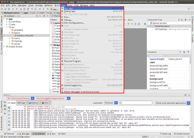Click the Redo arrow in toolbar
Viewport: 194px width, 138px height.
(x=17, y=9)
